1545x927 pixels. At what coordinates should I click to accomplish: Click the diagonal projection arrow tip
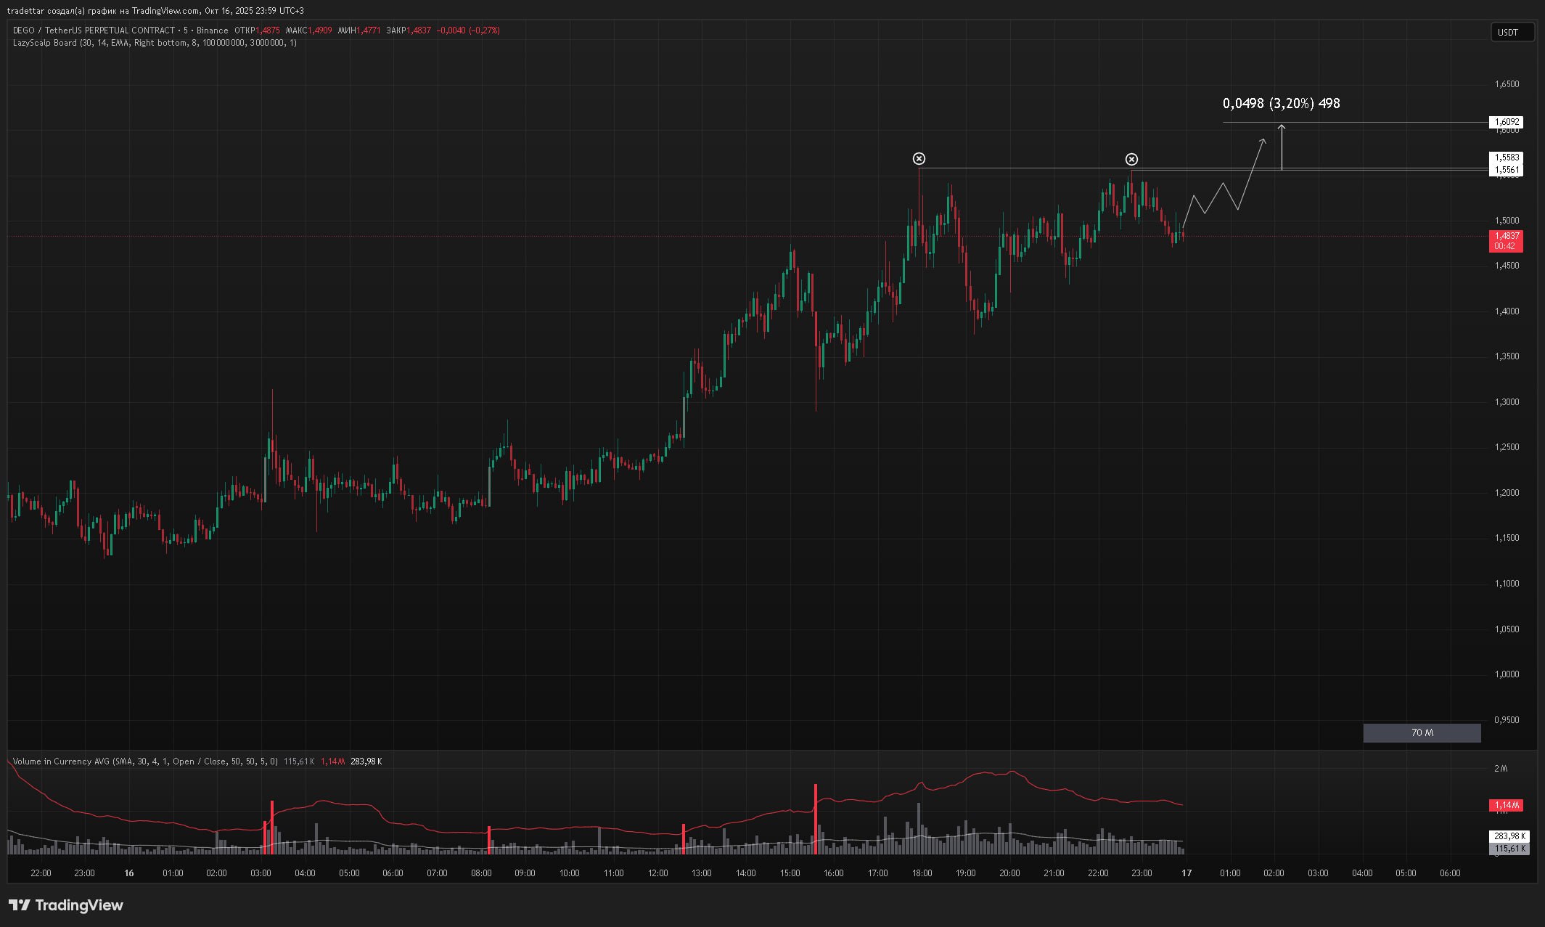coord(1264,140)
